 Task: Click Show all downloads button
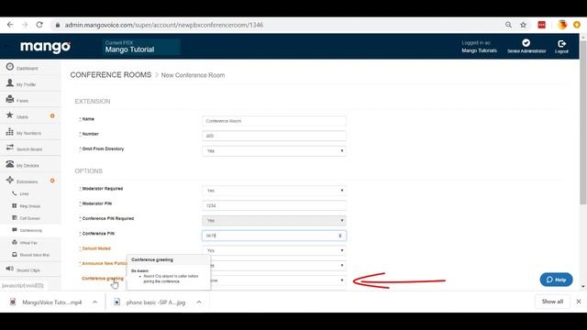(x=552, y=302)
